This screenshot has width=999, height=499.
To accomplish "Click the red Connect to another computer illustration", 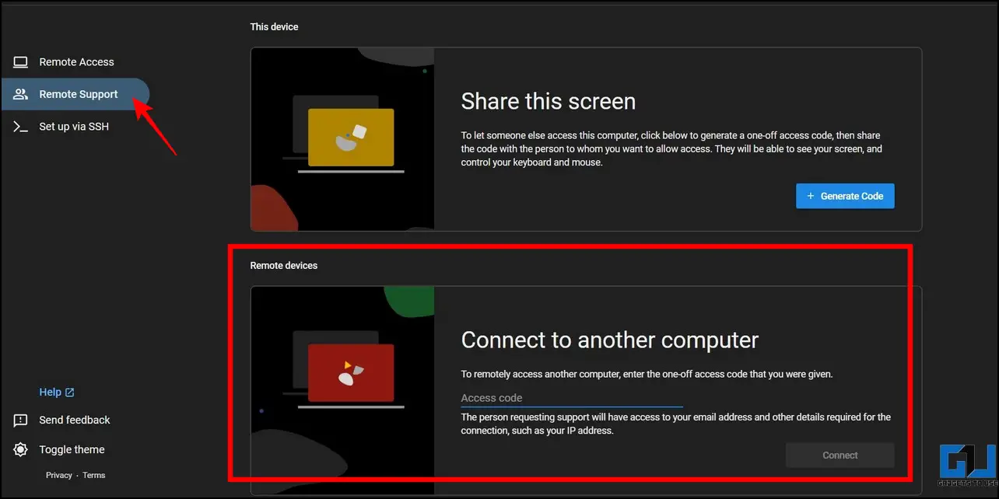I will click(351, 372).
